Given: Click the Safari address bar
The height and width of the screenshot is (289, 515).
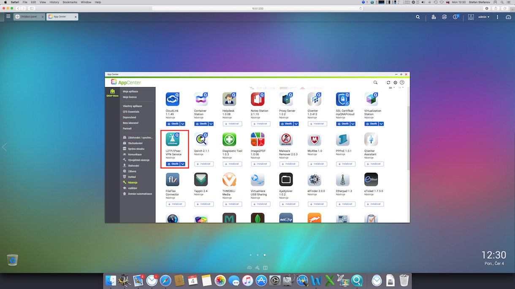Looking at the screenshot, I should pos(257,8).
